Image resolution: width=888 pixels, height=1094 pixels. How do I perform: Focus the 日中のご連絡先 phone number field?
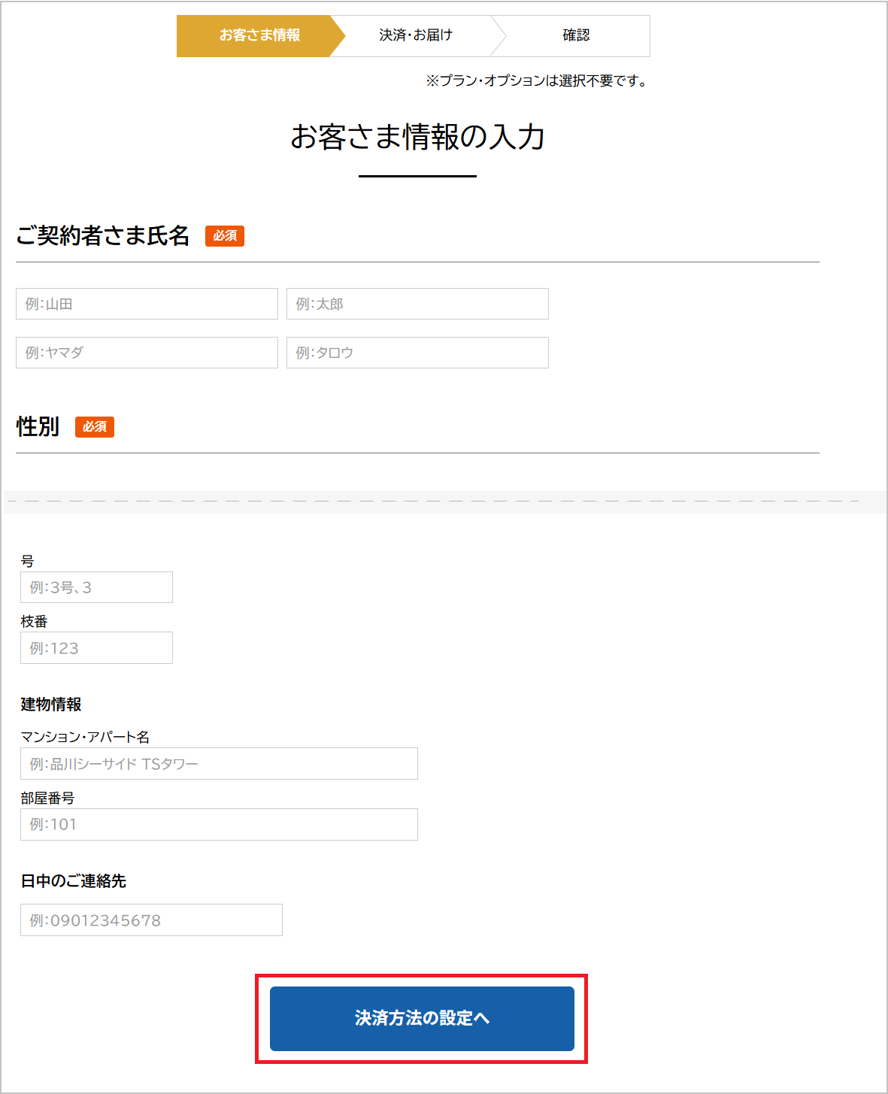pos(151,920)
